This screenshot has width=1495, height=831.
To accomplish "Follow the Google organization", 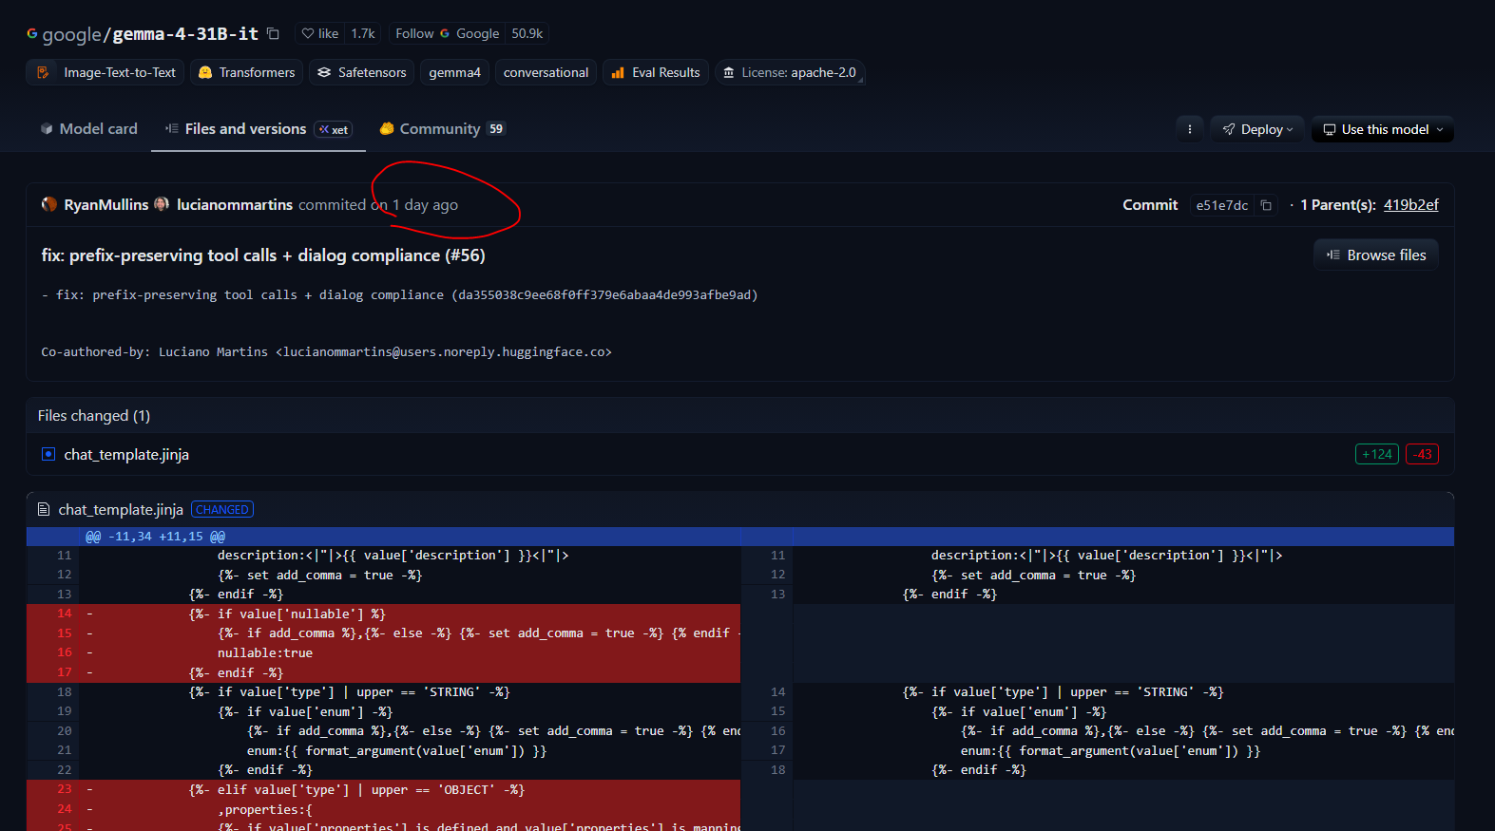I will [447, 33].
